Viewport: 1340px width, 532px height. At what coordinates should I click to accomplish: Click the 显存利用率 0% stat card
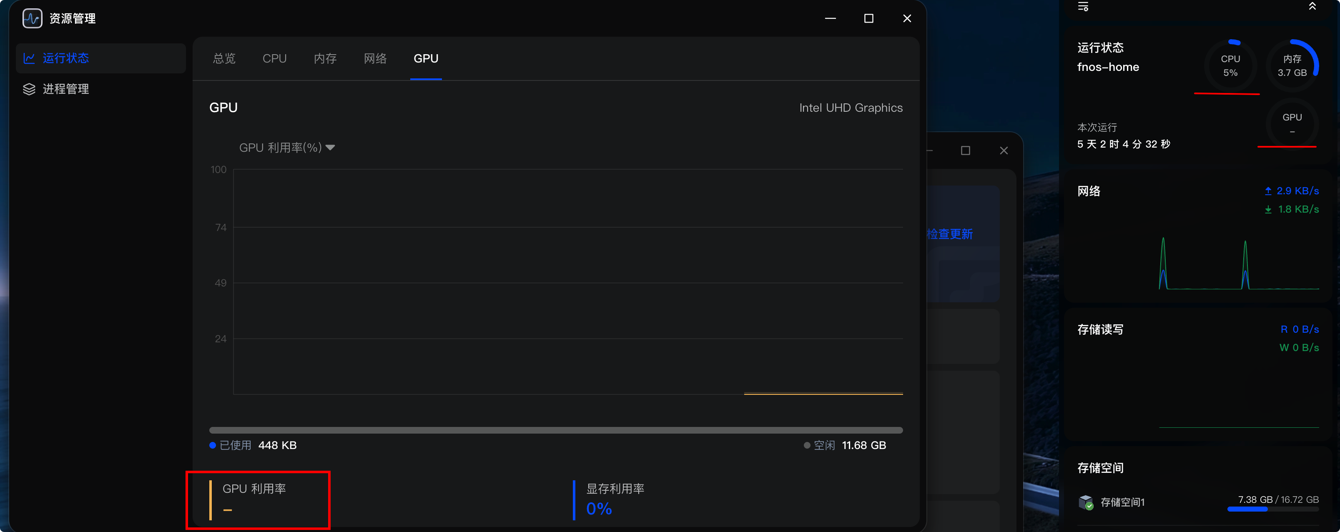pyautogui.click(x=610, y=500)
